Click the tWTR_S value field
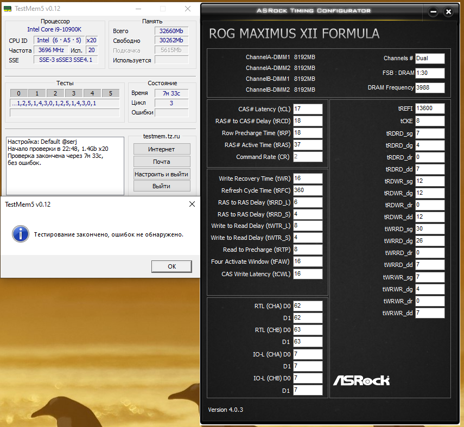Image resolution: width=464 pixels, height=427 pixels. [x=308, y=238]
